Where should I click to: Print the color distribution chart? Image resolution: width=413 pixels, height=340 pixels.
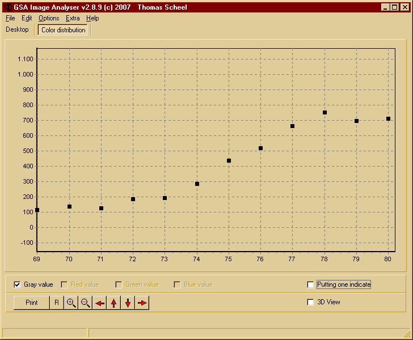point(32,303)
